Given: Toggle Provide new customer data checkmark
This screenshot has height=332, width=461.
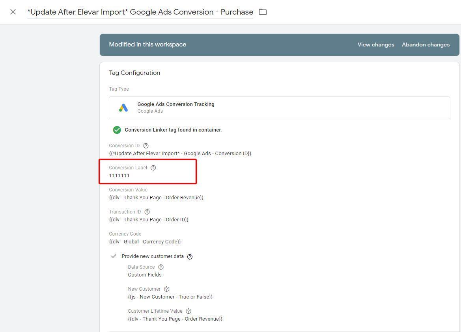Looking at the screenshot, I should [x=114, y=256].
